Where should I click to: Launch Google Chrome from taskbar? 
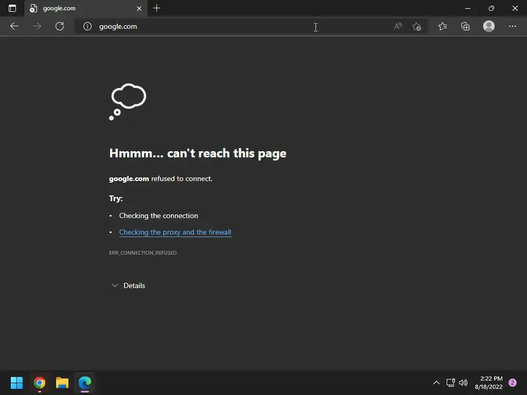(40, 383)
